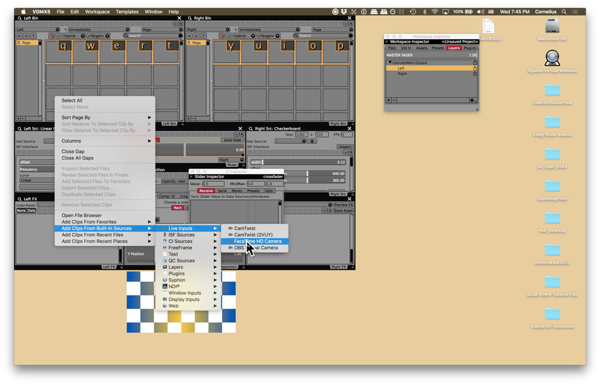Open the QLab VDMX Tutorial Edit folder

pyautogui.click(x=552, y=282)
